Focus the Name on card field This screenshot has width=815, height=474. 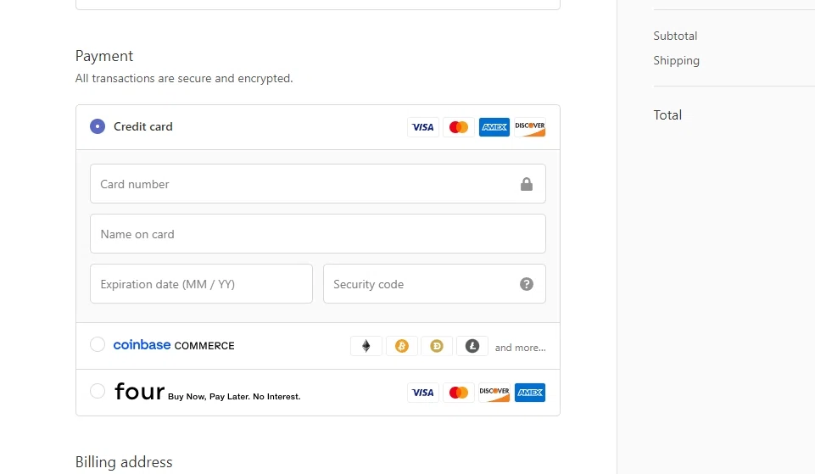click(x=317, y=234)
